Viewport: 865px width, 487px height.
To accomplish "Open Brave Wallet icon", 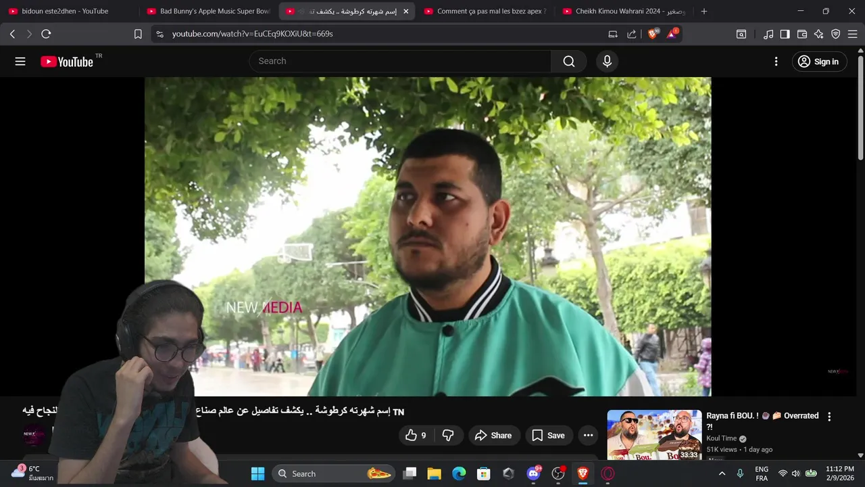I will click(x=802, y=34).
